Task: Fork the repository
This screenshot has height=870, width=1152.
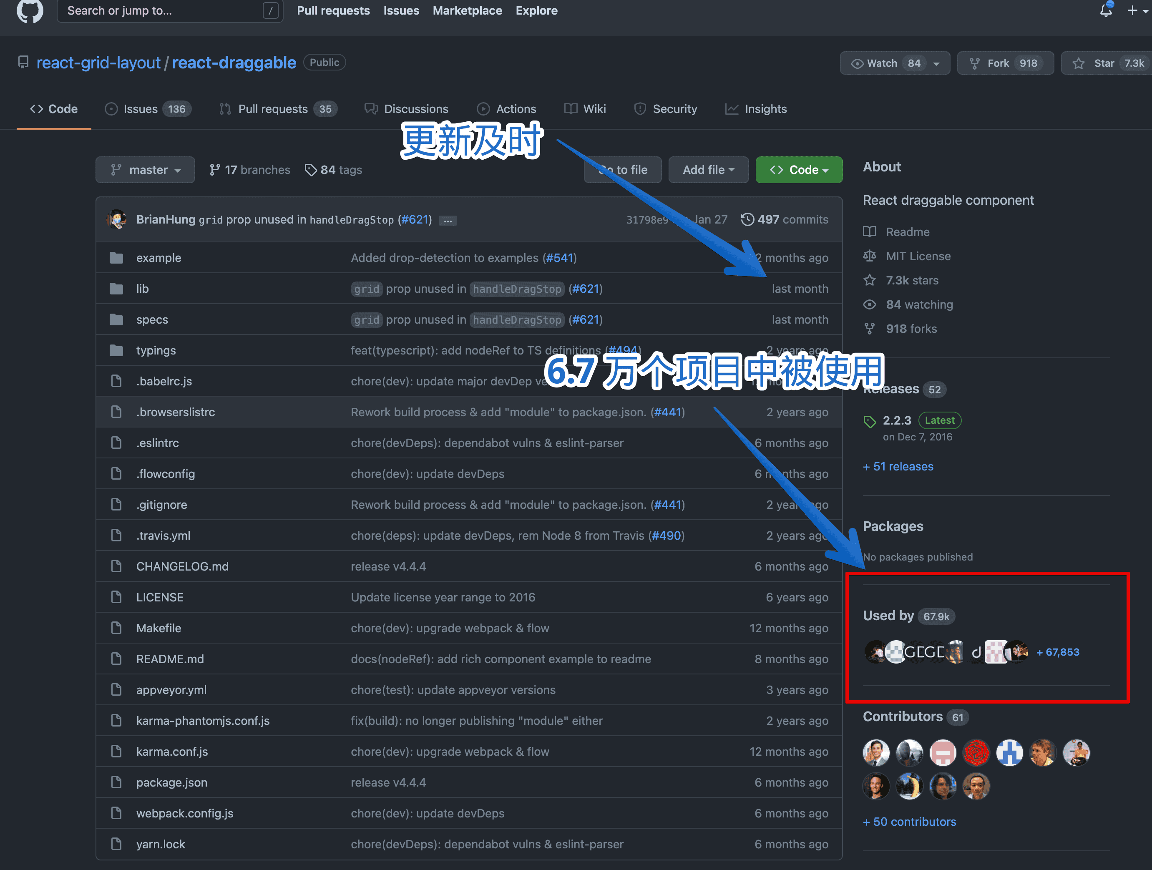Action: click(1005, 63)
